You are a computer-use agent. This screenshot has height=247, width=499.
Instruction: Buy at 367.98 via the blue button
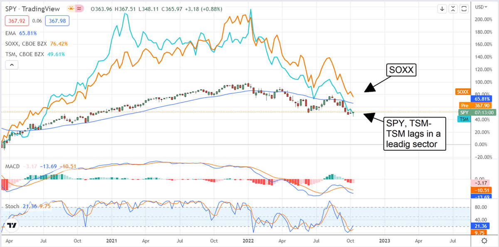pos(57,20)
